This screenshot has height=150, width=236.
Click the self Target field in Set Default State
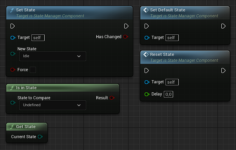point(172,37)
